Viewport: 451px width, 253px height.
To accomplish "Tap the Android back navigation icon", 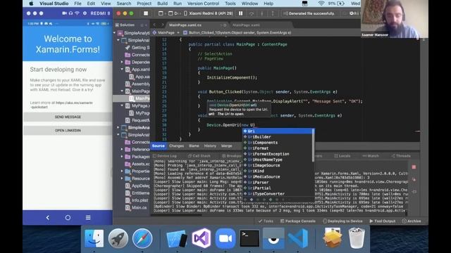I will 48,218.
